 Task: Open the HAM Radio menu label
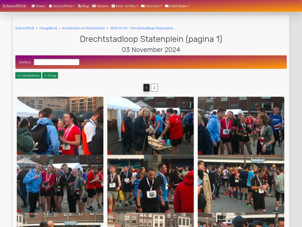178,6
